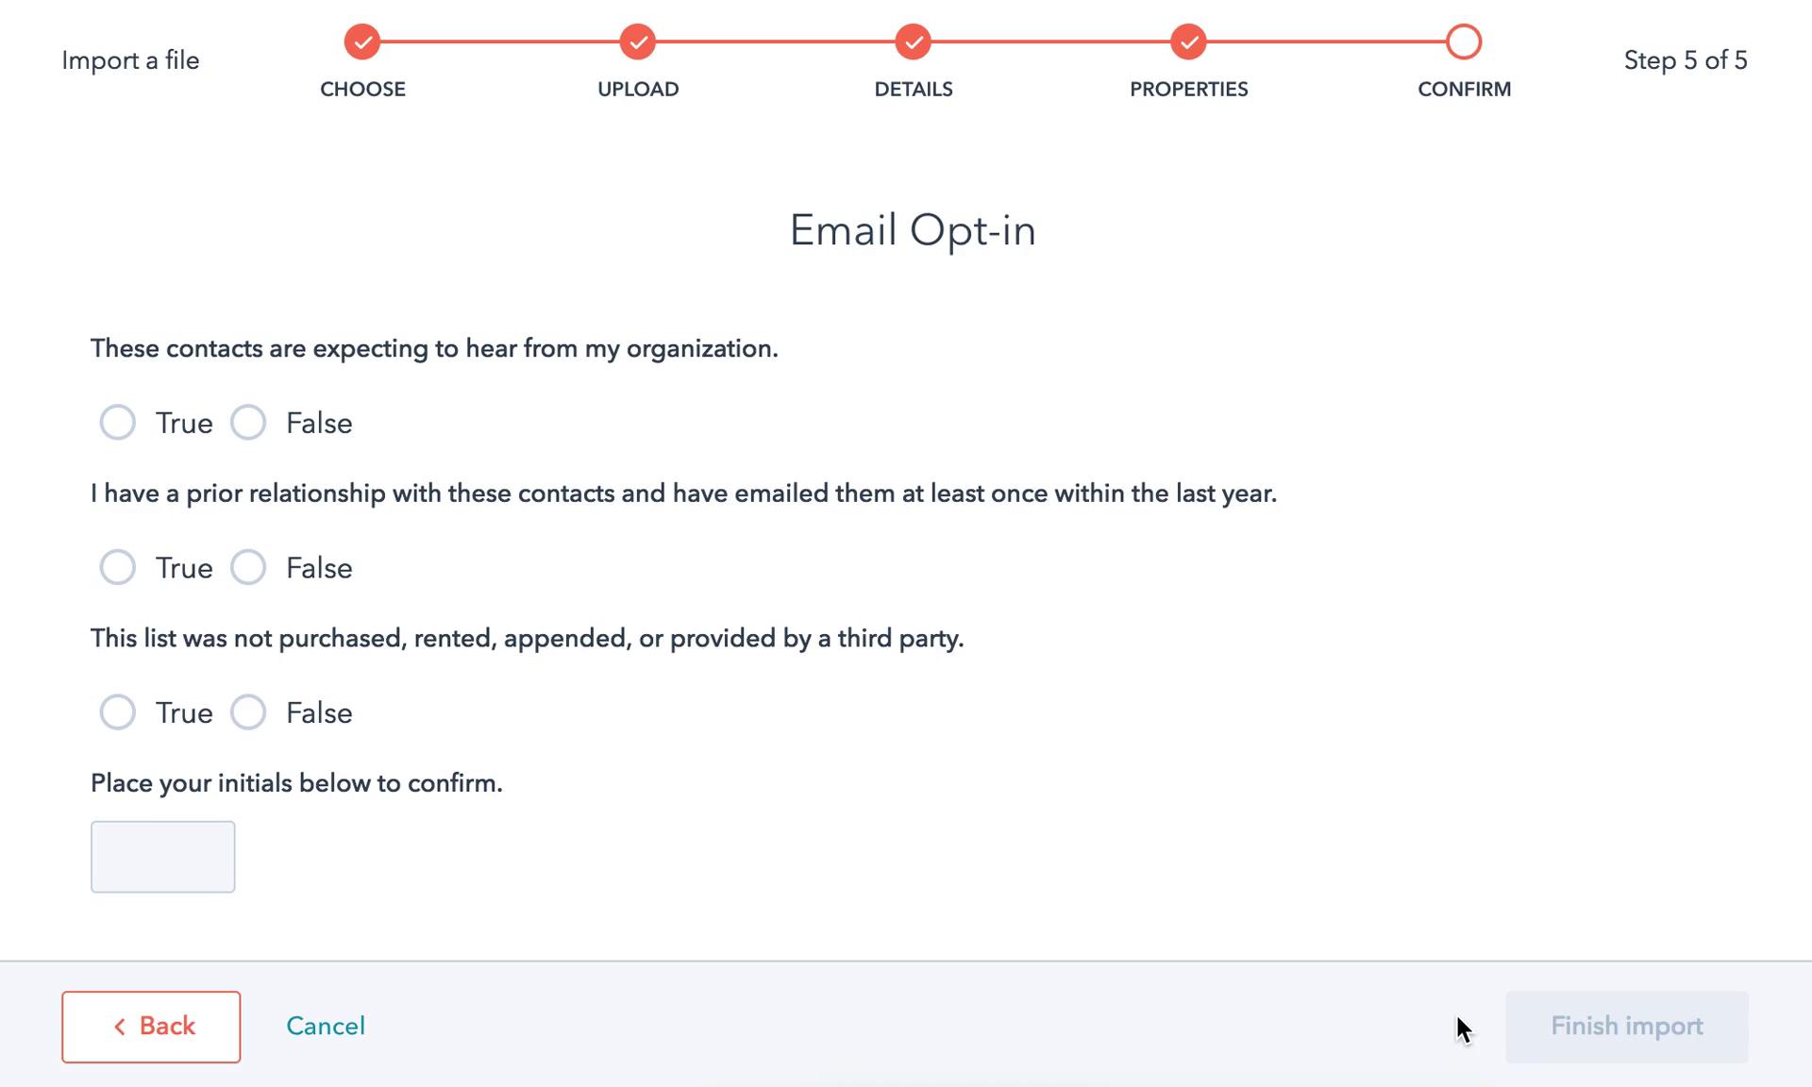1812x1087 pixels.
Task: Click the Back button
Action: click(x=151, y=1027)
